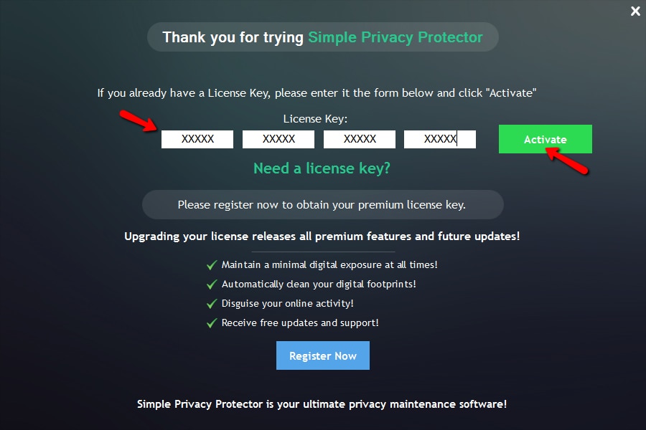Focus the second license key box

click(278, 139)
